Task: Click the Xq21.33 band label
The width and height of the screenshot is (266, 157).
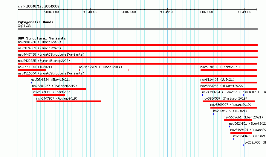Action: pyautogui.click(x=24, y=26)
